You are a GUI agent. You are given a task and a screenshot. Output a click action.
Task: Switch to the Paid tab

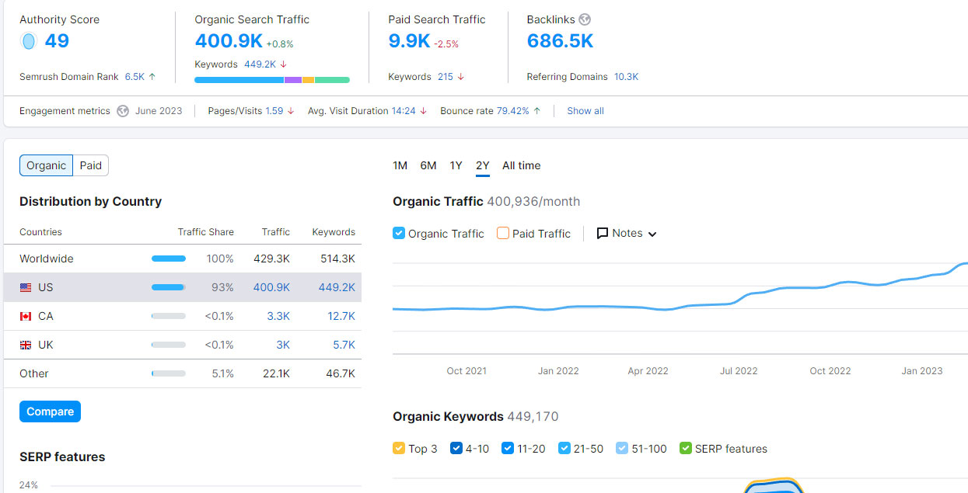[x=91, y=165]
